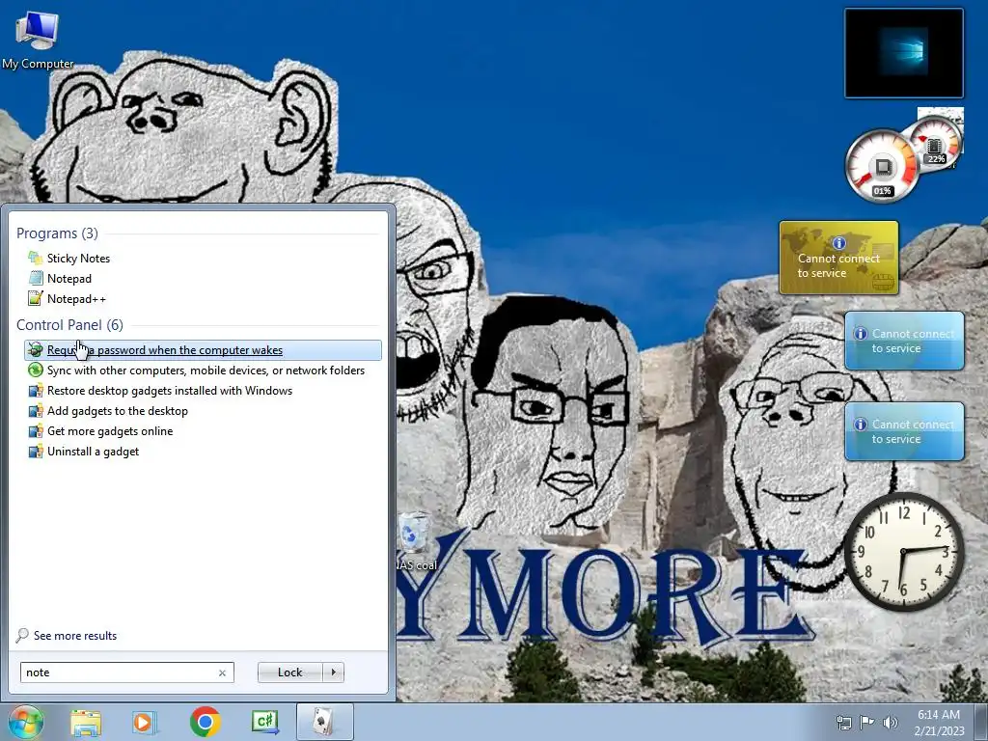Click icon beside 'Uninstall a gadget'

(x=36, y=452)
